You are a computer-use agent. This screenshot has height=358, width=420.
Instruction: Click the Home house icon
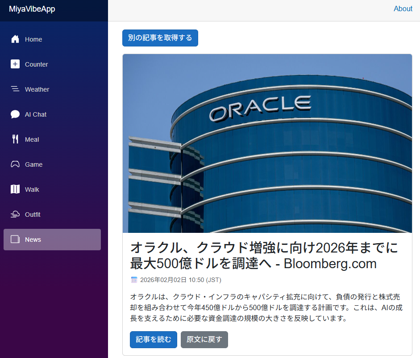pos(15,39)
